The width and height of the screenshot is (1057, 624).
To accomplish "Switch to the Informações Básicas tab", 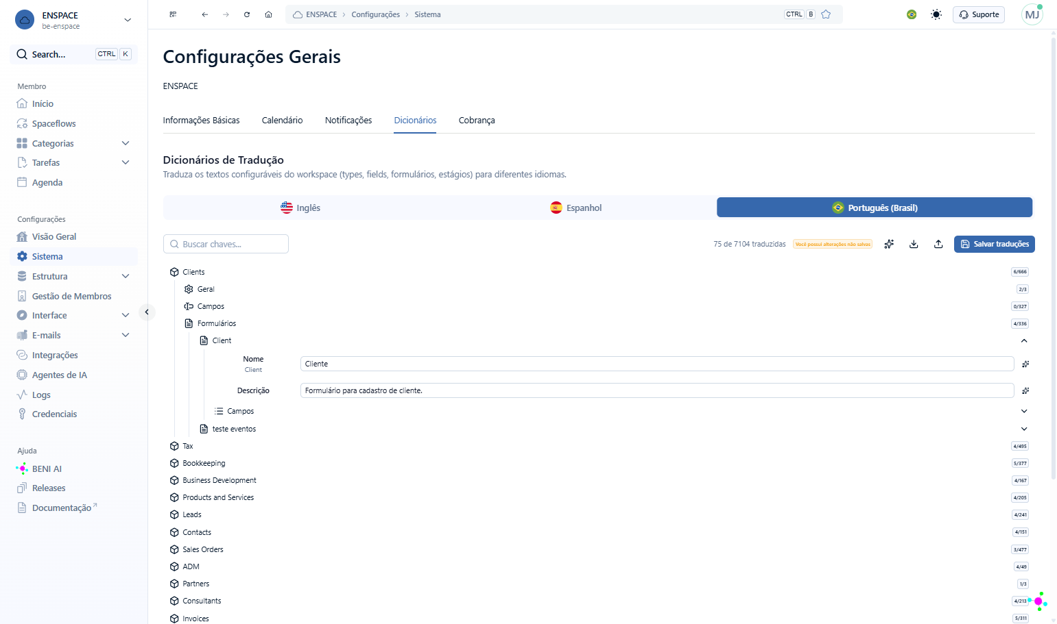I will (201, 120).
